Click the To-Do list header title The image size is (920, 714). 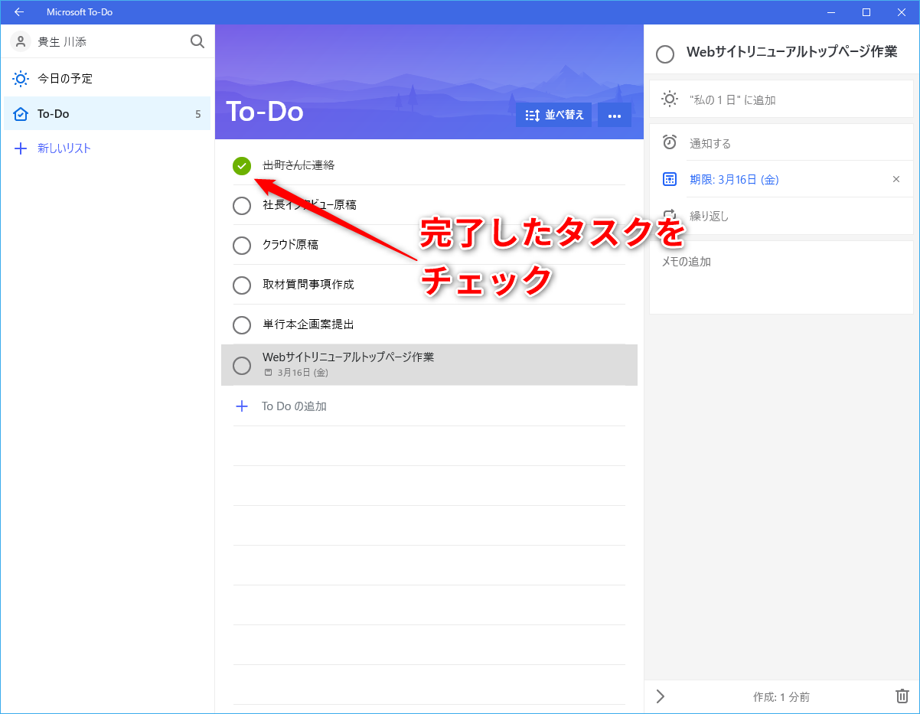(x=265, y=112)
